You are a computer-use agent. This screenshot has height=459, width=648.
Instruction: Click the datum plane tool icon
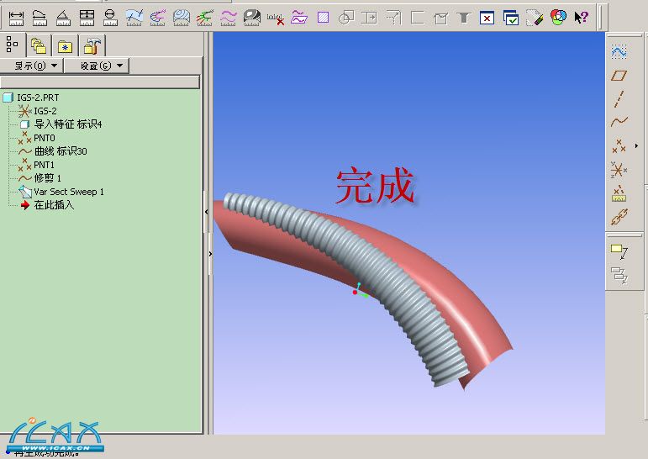click(x=619, y=75)
